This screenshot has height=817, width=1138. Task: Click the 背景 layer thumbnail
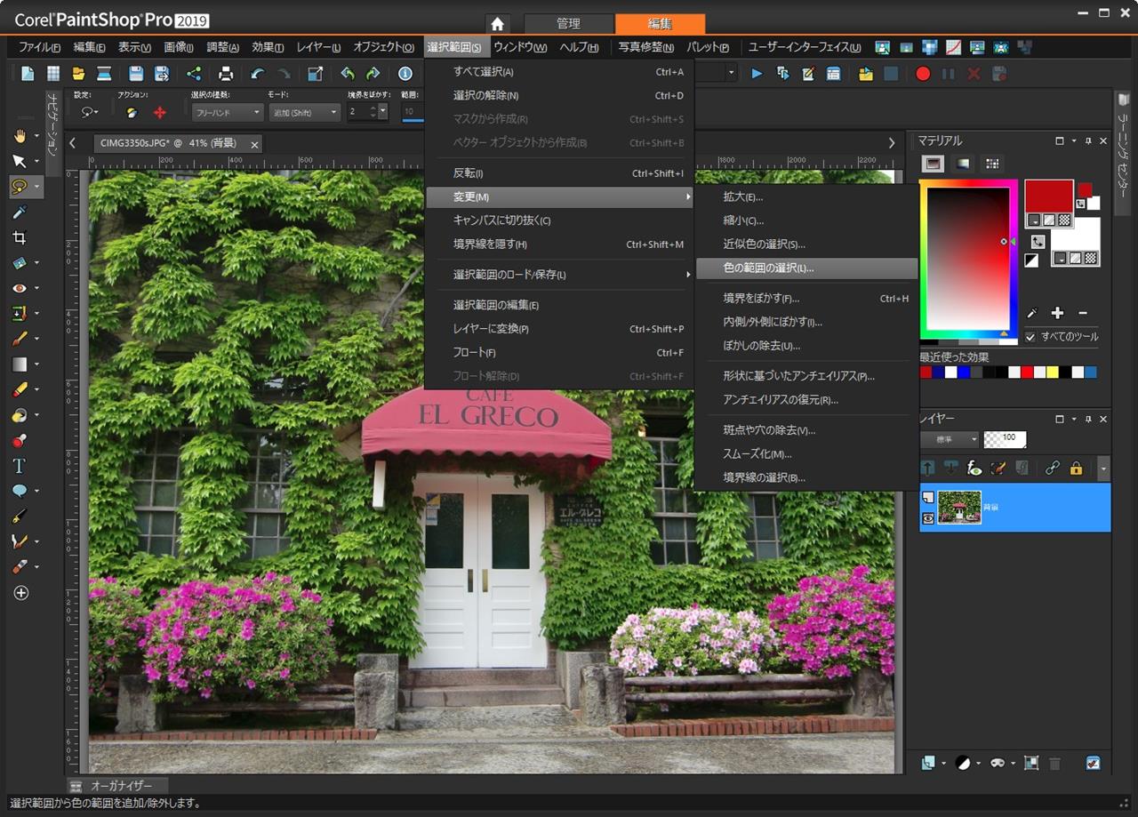pyautogui.click(x=959, y=507)
